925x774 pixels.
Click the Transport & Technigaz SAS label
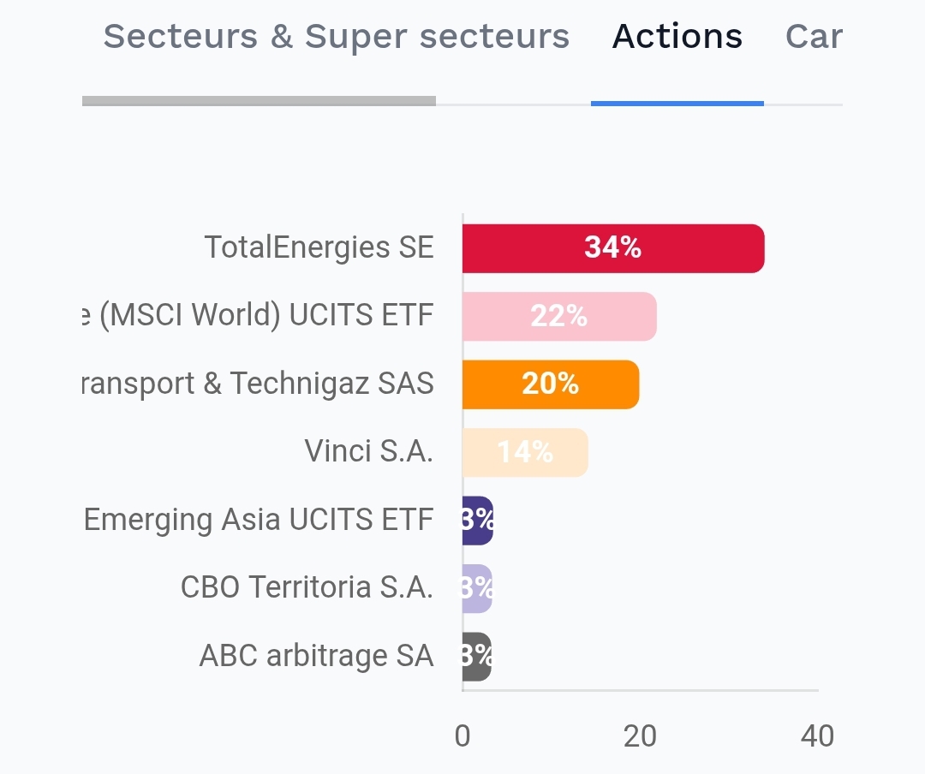pyautogui.click(x=257, y=384)
